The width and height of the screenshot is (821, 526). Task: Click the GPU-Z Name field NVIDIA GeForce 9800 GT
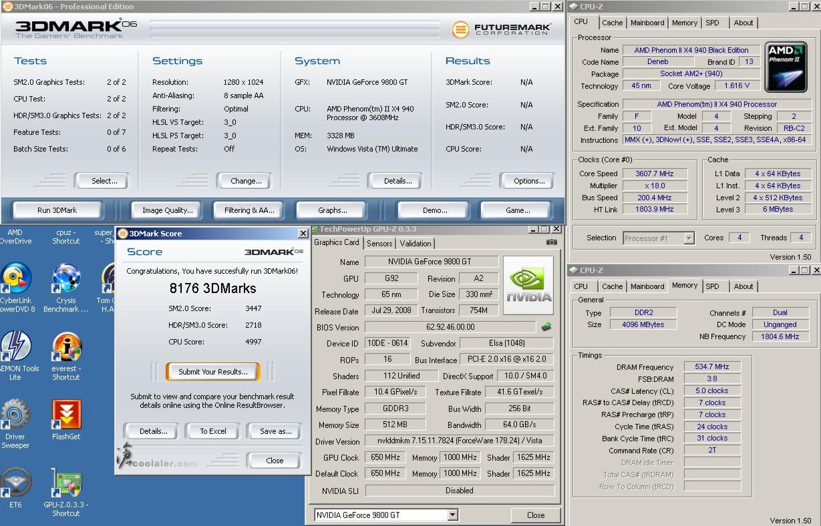click(x=432, y=262)
